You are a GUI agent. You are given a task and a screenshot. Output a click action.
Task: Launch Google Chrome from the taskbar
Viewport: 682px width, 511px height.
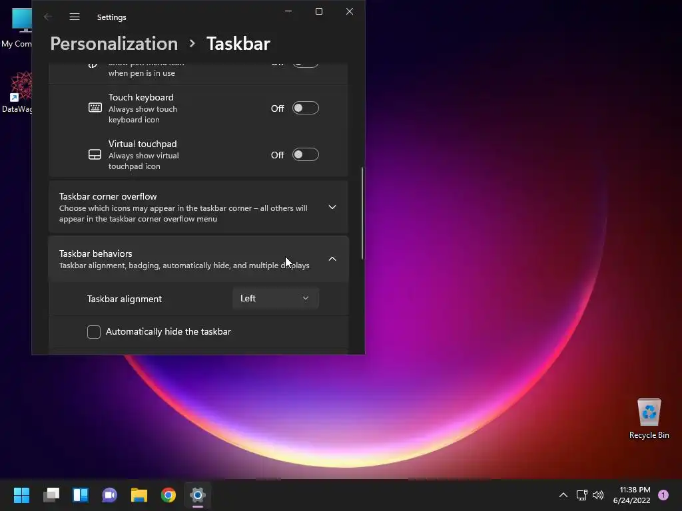tap(169, 495)
